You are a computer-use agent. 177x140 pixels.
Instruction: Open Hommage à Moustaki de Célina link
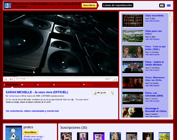[x=156, y=110]
